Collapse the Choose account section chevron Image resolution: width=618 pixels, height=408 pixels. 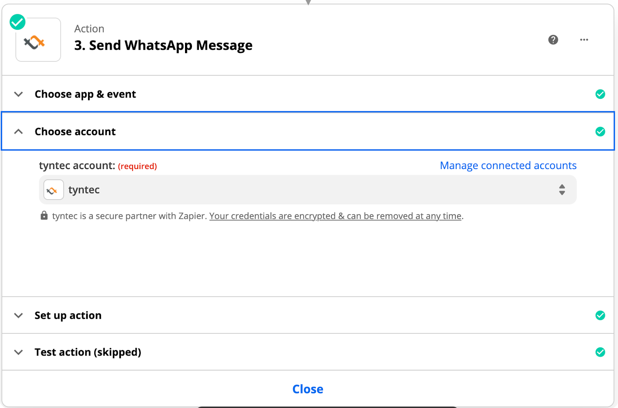coord(19,132)
